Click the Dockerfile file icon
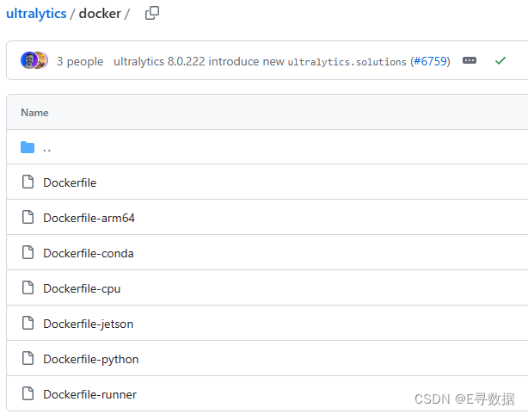528x414 pixels. (x=28, y=182)
